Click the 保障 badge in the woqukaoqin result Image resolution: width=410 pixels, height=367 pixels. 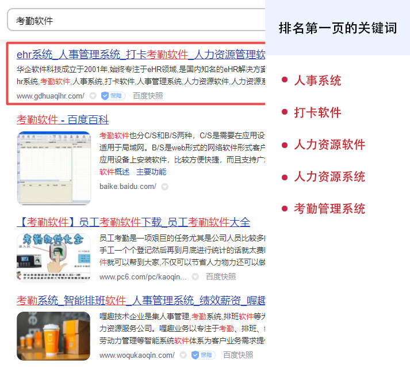coord(203,355)
